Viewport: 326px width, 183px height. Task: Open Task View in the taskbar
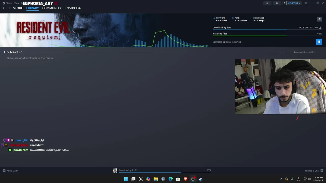(x=133, y=179)
